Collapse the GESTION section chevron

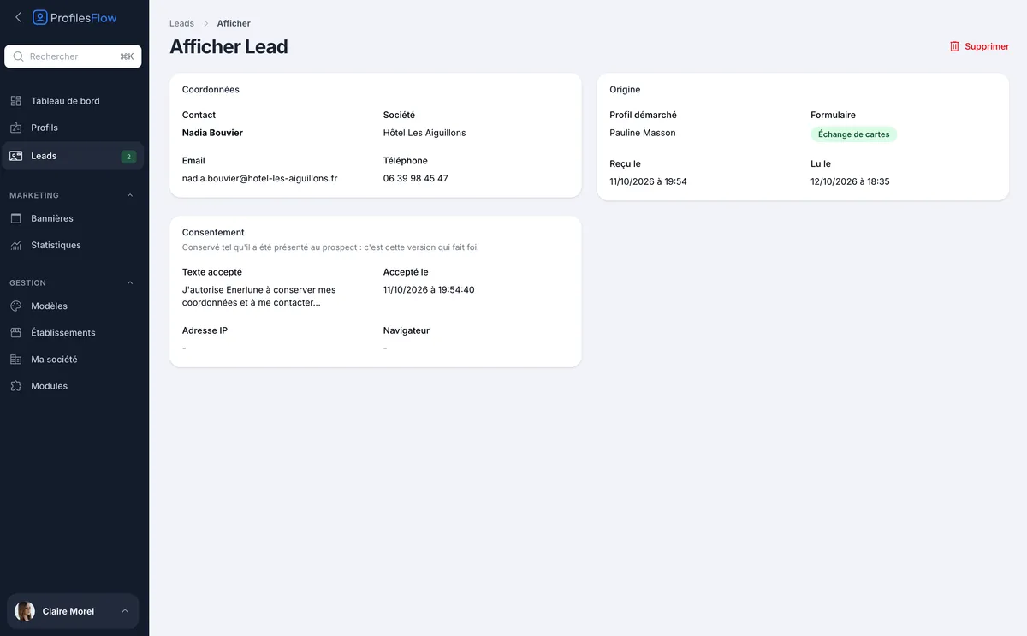click(130, 282)
